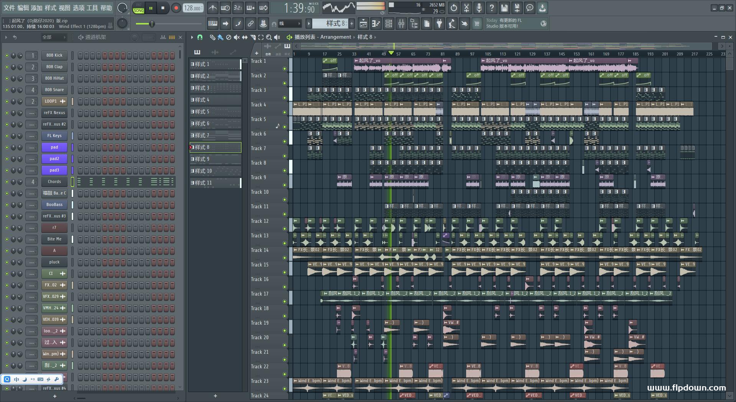Toggle typing keyboard to piano icon
Screen dimensions: 736x402
pos(213,24)
